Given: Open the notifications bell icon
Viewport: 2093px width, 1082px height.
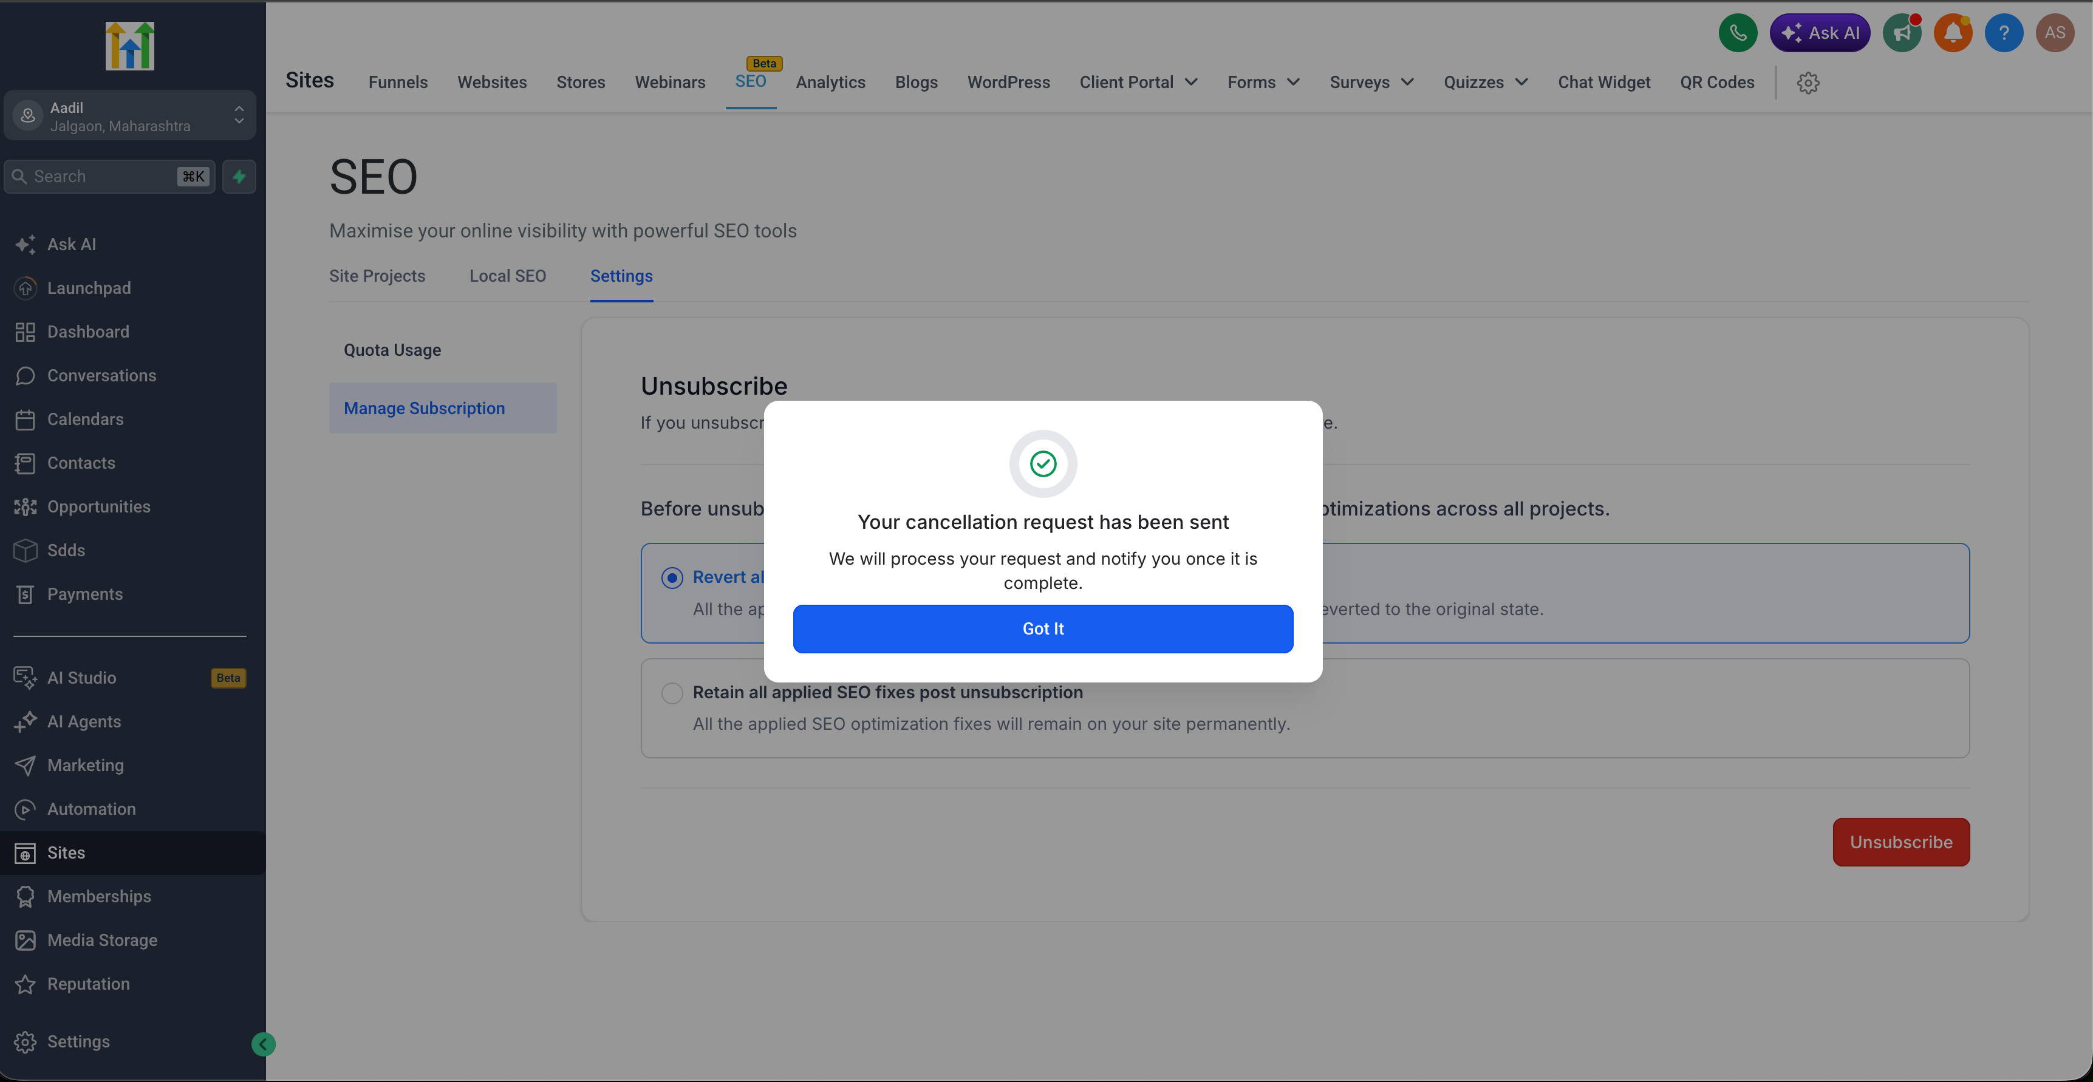Looking at the screenshot, I should (x=1953, y=33).
